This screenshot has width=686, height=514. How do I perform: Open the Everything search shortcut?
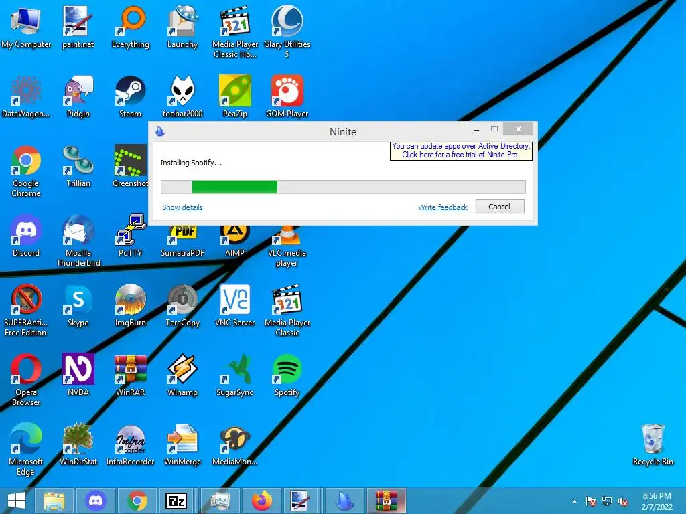[131, 27]
